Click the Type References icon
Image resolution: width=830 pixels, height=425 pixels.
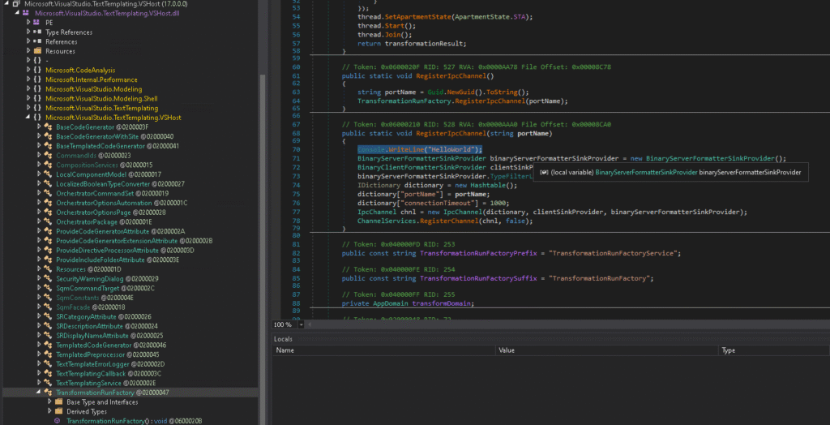point(37,32)
